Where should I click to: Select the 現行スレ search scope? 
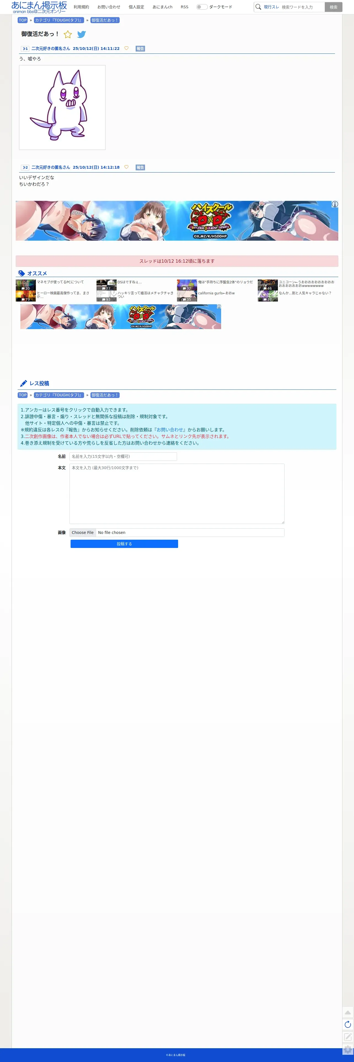(x=272, y=7)
